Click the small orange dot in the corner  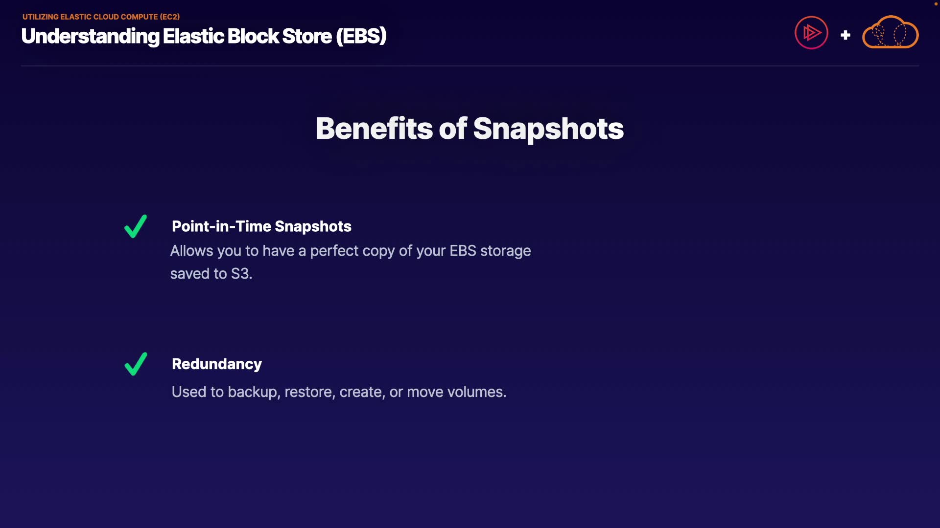pos(936,4)
